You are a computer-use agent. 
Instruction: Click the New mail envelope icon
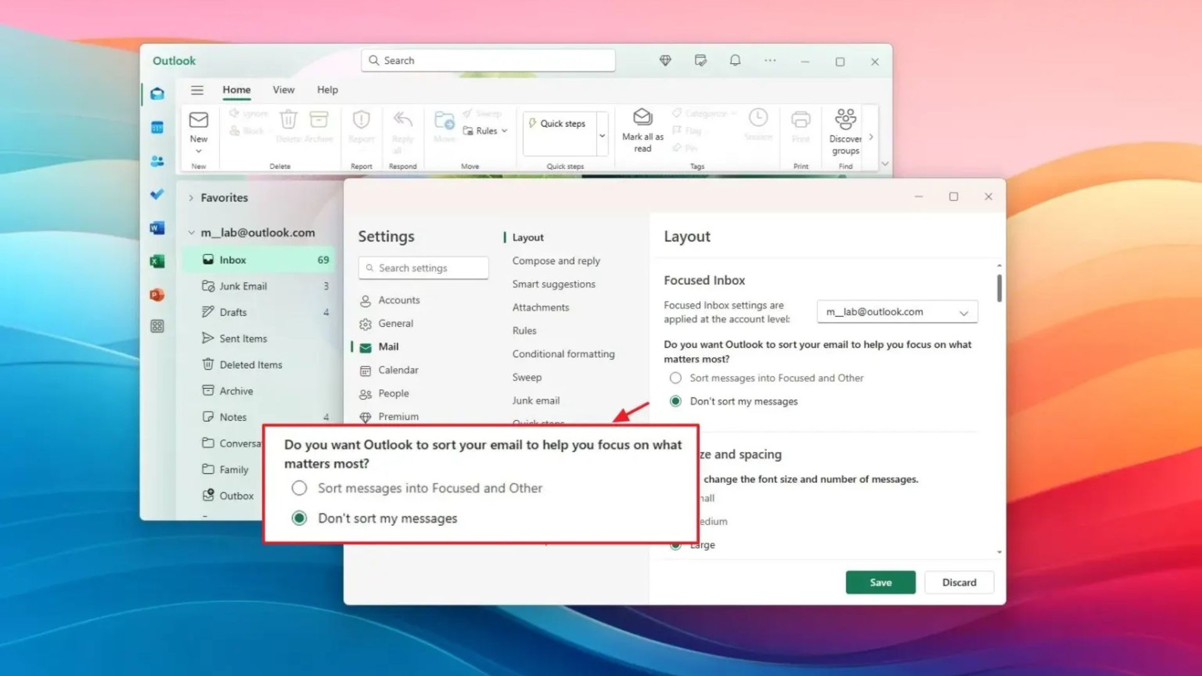click(198, 120)
